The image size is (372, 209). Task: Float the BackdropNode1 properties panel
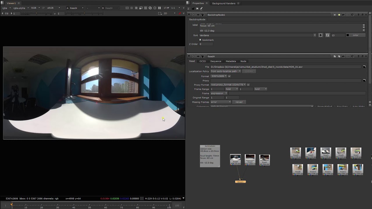click(x=362, y=15)
